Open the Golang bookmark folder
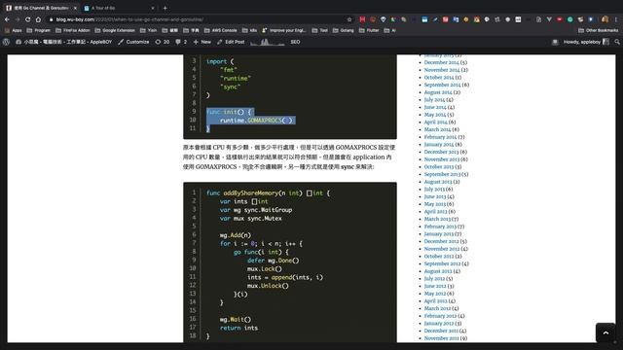The height and width of the screenshot is (350, 623). (x=344, y=30)
